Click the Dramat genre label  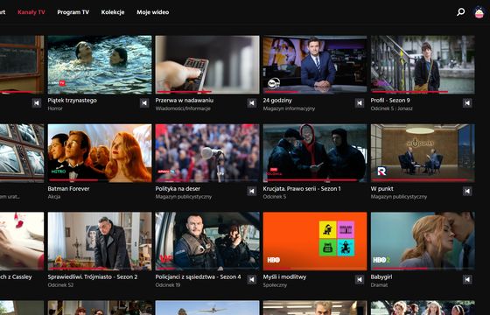(379, 285)
